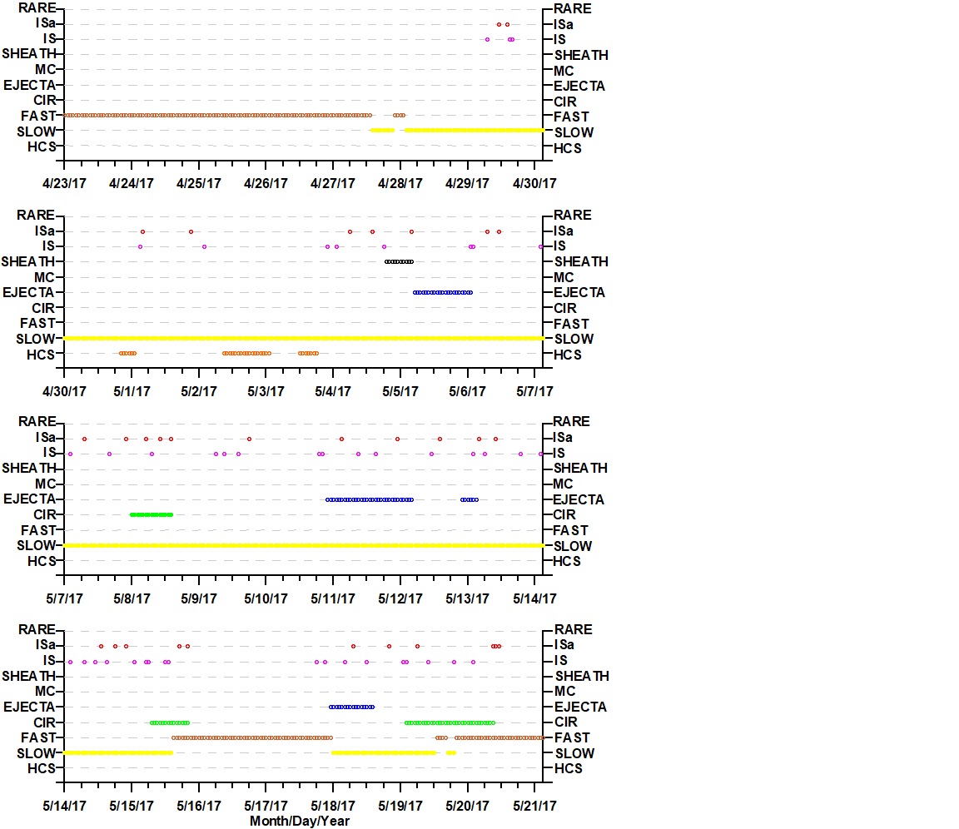The height and width of the screenshot is (829, 959).
Task: Select the 5/4/17 date label
Action: [333, 391]
